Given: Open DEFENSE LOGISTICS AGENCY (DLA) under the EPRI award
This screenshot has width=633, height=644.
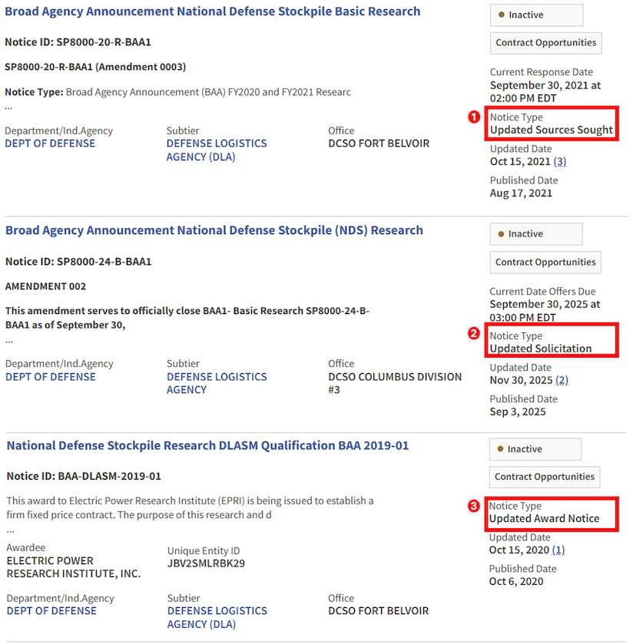Looking at the screenshot, I should tap(217, 617).
